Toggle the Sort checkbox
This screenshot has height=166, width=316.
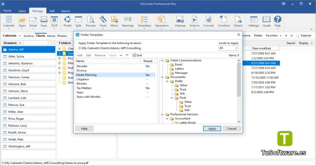click(x=134, y=55)
